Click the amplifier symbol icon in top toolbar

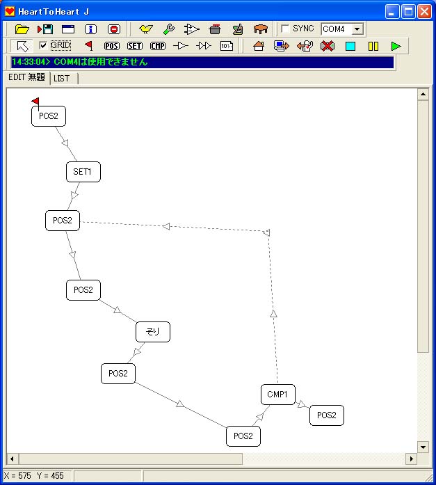pyautogui.click(x=192, y=29)
